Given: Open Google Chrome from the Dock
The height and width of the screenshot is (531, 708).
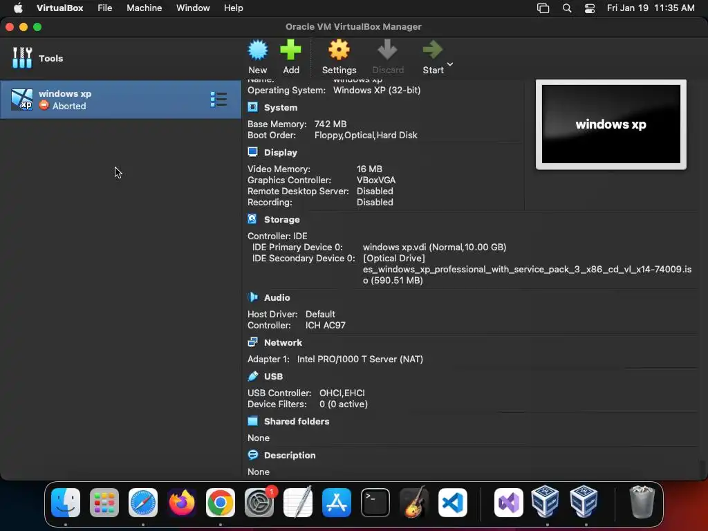Looking at the screenshot, I should point(221,503).
